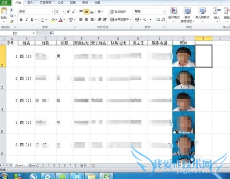The height and width of the screenshot is (179, 230).
Task: Click the phonetic guide 变 icon
Action: pos(71,20)
